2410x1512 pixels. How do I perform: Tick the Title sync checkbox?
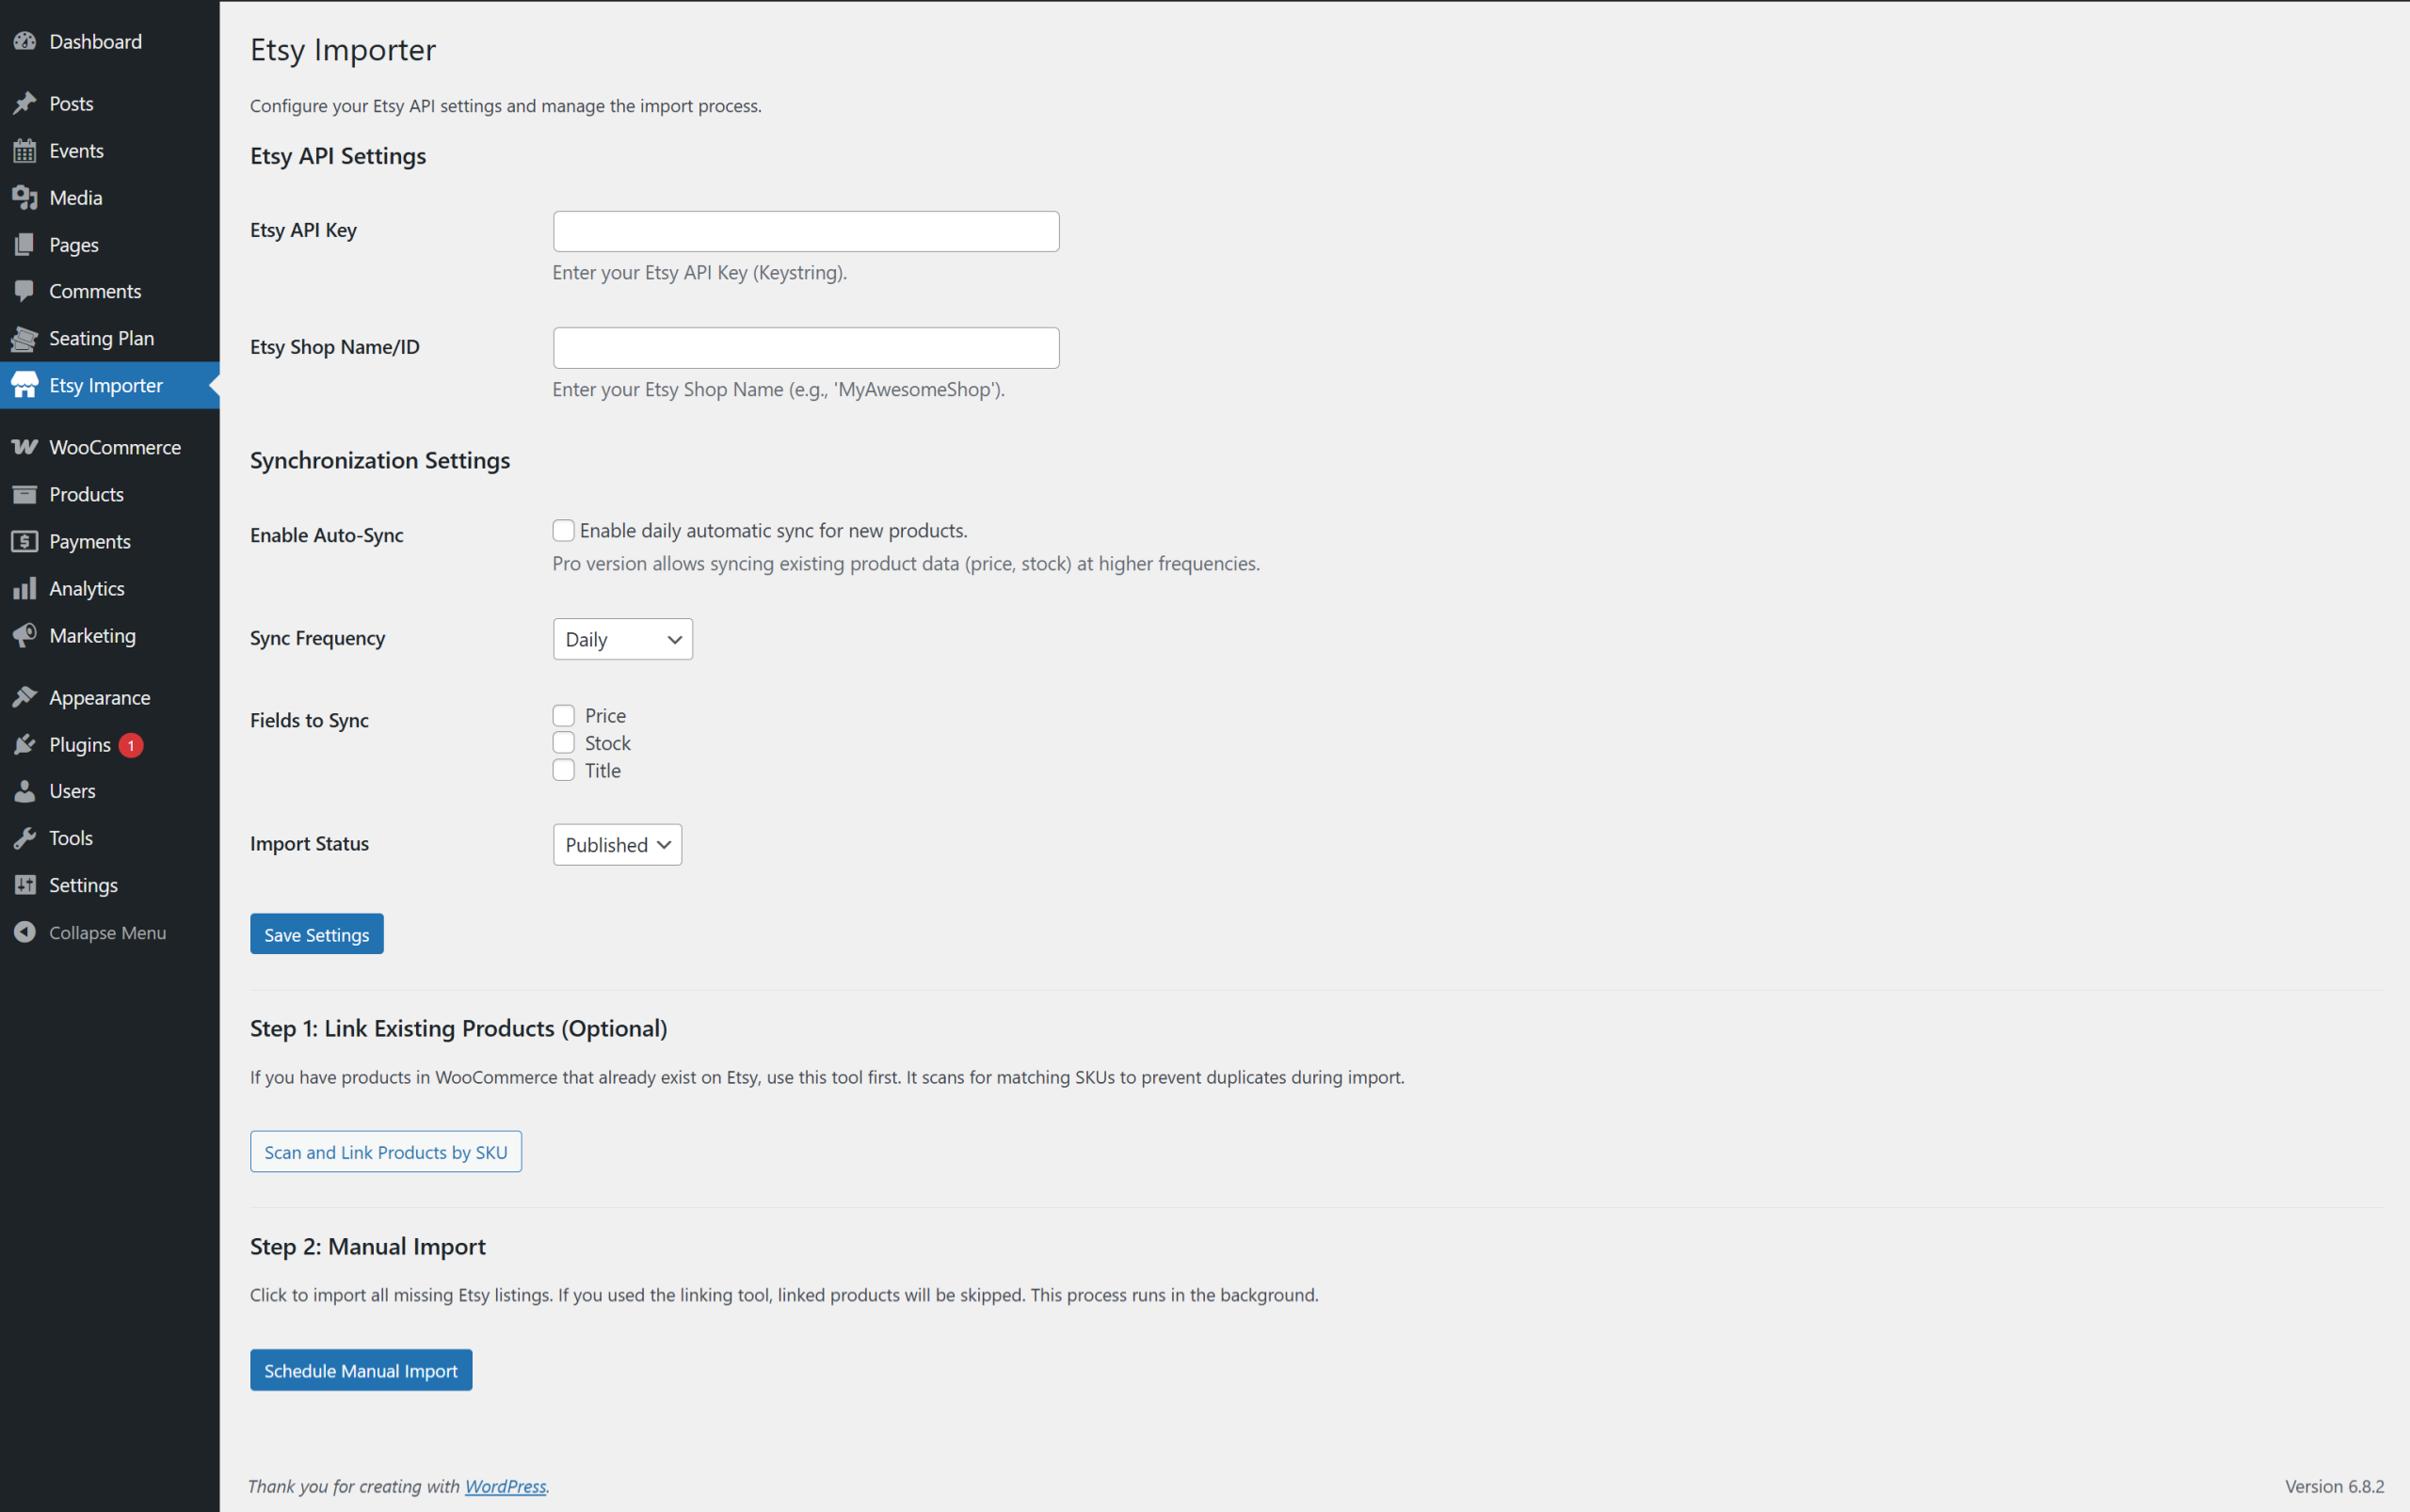tap(563, 770)
